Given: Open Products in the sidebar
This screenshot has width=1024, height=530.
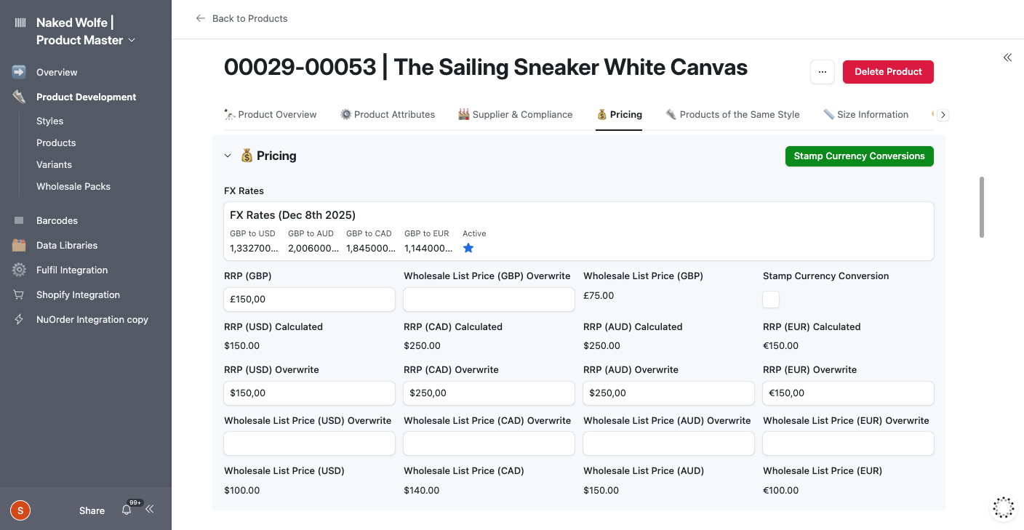Looking at the screenshot, I should [56, 142].
